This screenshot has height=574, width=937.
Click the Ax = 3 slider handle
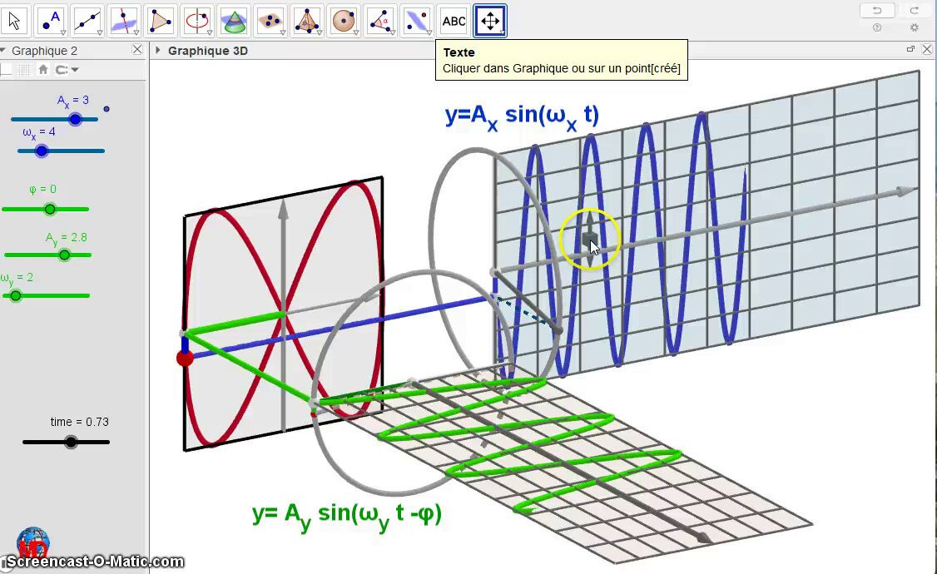tap(75, 120)
